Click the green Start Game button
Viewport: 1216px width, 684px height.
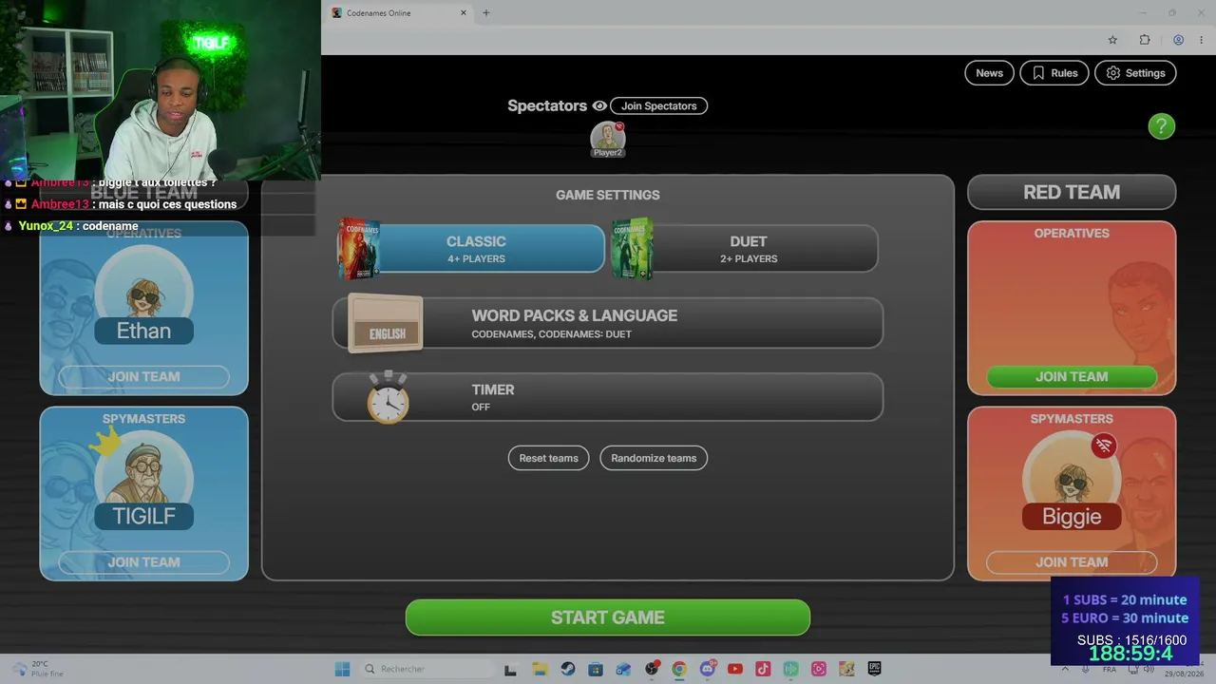coord(608,617)
